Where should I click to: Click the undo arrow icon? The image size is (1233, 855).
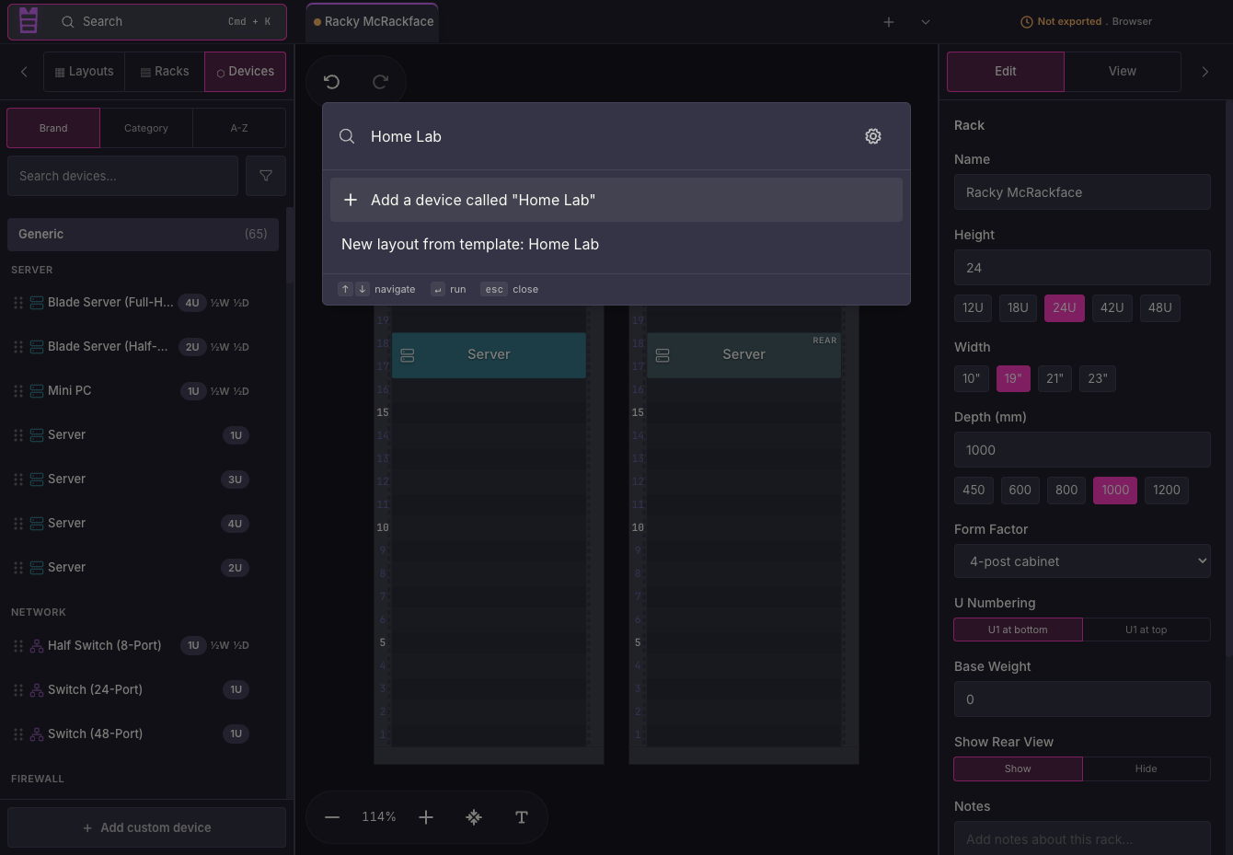pyautogui.click(x=332, y=82)
